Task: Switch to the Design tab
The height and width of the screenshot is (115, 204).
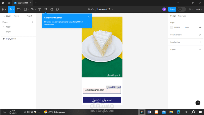Action: click(173, 16)
